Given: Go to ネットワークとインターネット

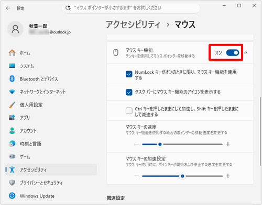Looking at the screenshot, I should (x=51, y=92).
